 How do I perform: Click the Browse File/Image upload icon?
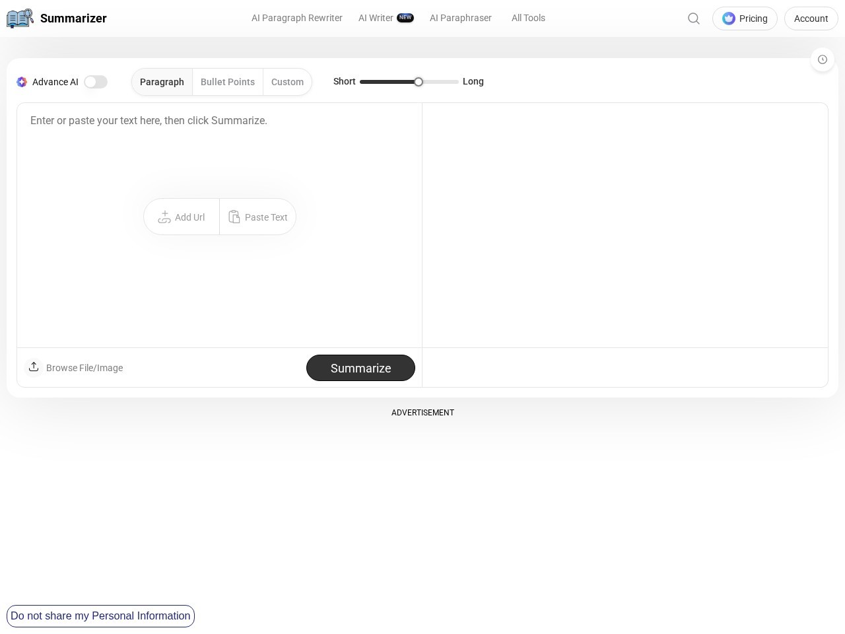(34, 367)
